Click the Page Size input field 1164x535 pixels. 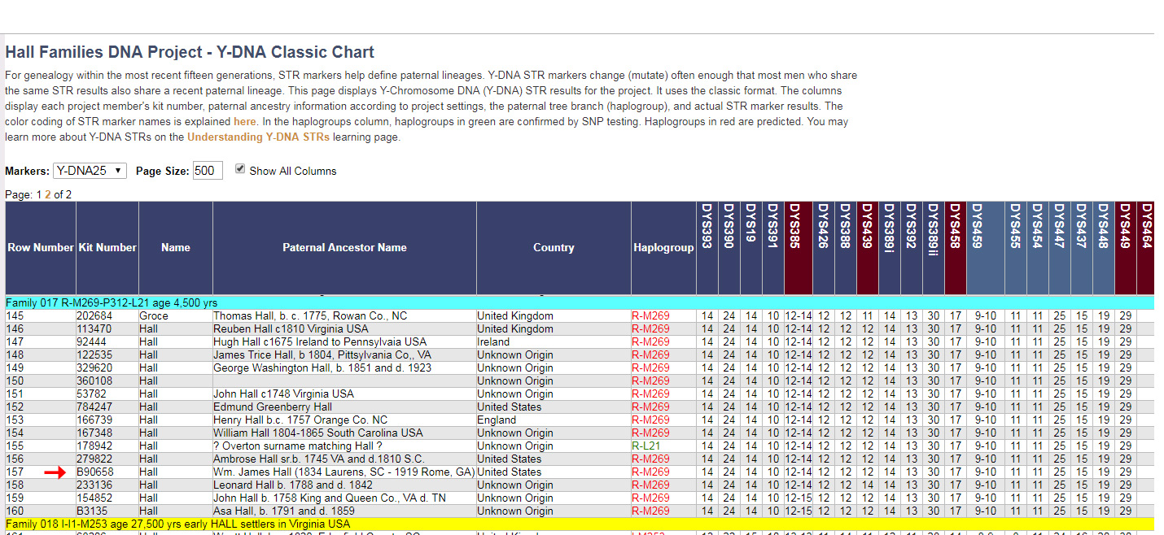coord(208,171)
